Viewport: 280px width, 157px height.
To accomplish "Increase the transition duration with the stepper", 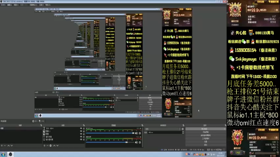I will (x=183, y=132).
